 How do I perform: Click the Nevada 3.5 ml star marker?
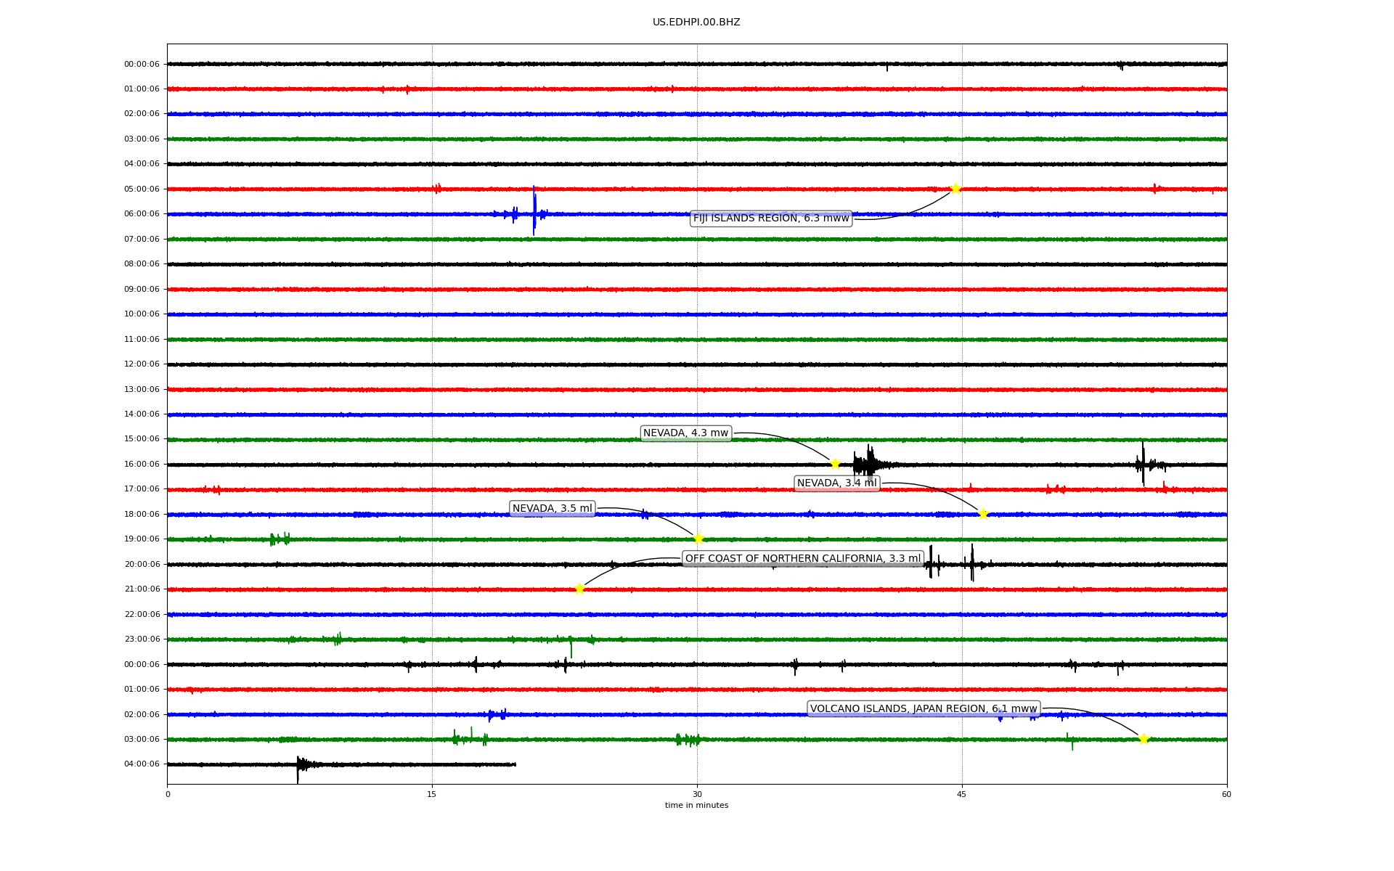[x=698, y=539]
